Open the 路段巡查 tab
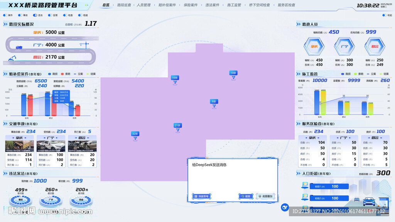The height and width of the screenshot is (222, 395). (124, 5)
